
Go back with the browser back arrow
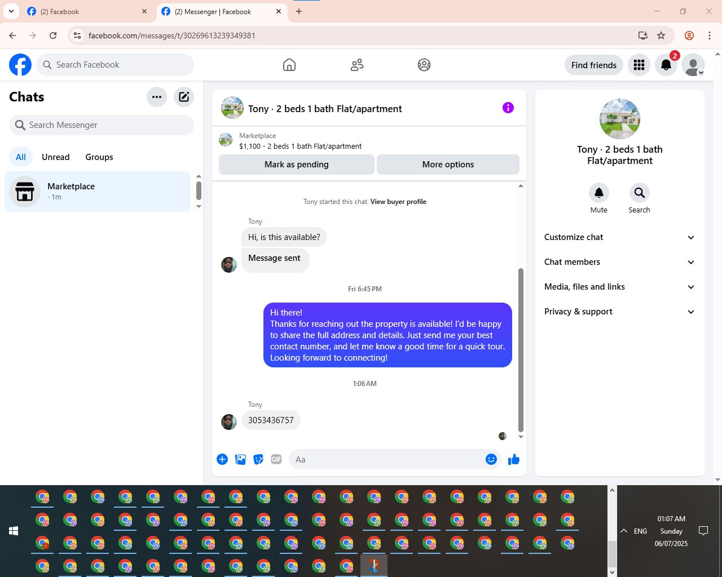click(12, 35)
